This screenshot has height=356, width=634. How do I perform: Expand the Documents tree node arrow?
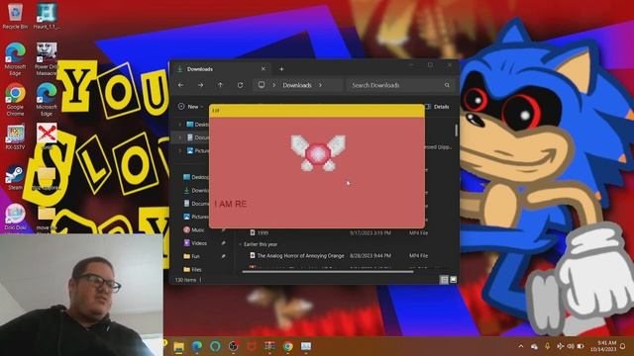tap(180, 137)
